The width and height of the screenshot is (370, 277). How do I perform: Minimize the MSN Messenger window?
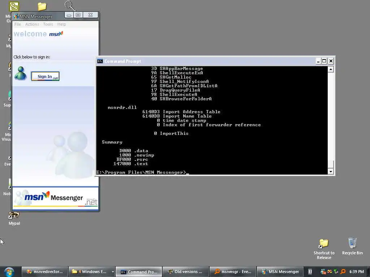click(x=69, y=15)
